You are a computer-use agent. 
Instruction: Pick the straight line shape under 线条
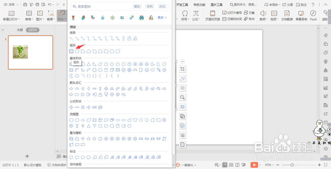[71, 39]
